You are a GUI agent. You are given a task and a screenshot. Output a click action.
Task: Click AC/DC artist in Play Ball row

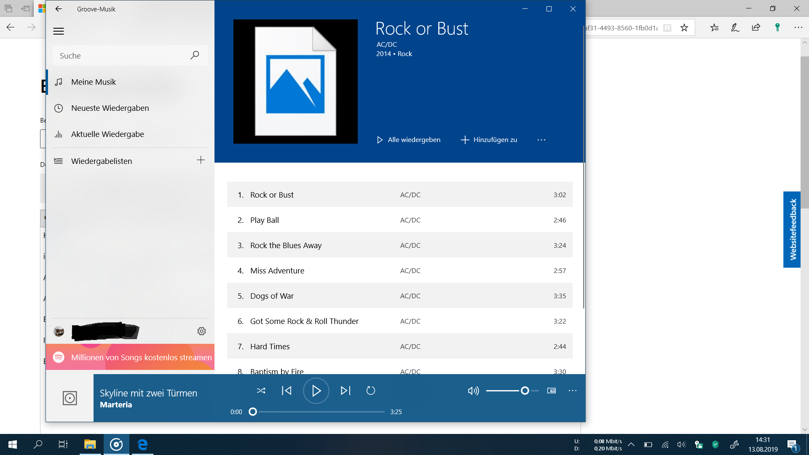(x=410, y=220)
